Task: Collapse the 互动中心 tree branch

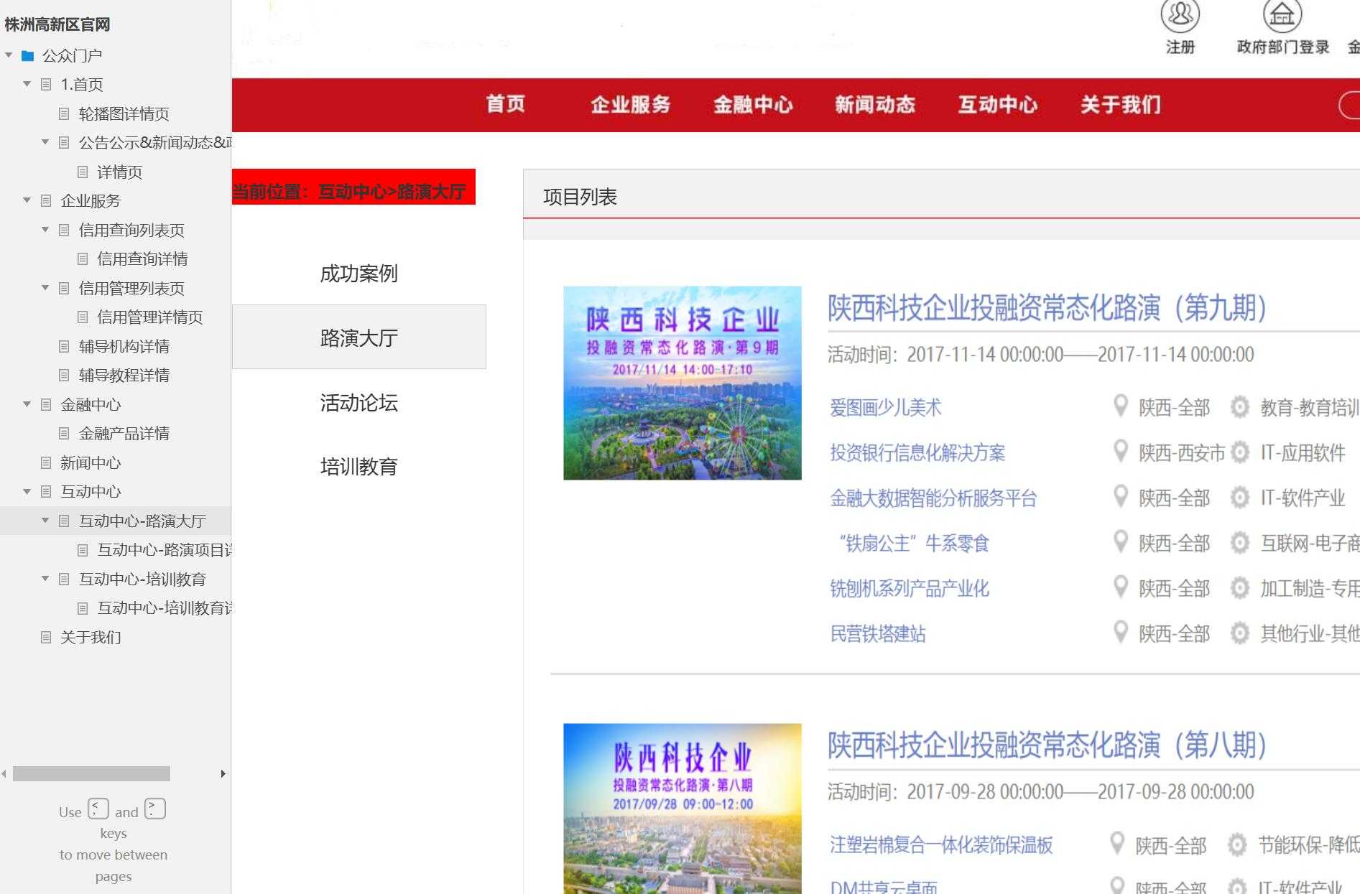Action: pos(27,491)
